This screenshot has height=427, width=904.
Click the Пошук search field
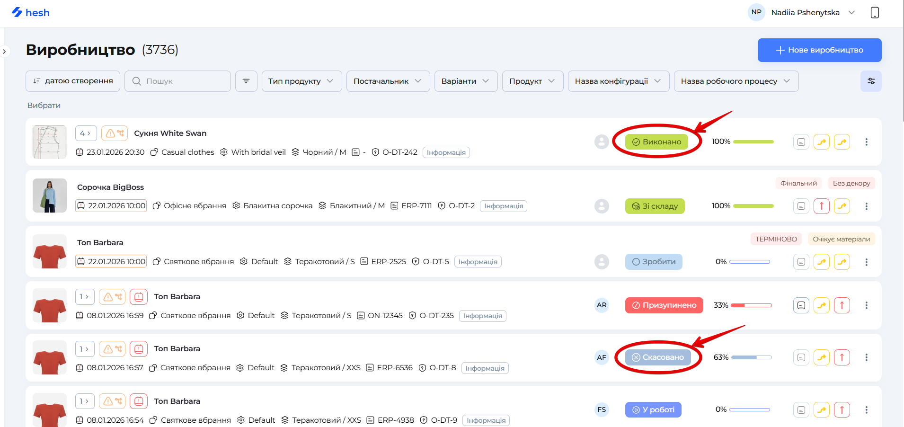(182, 81)
